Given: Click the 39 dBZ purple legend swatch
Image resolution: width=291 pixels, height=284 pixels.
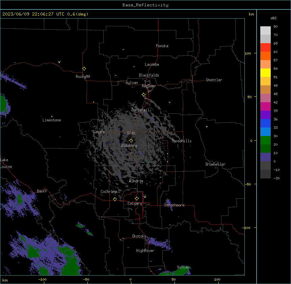Looking at the screenshot, I should pos(265,115).
